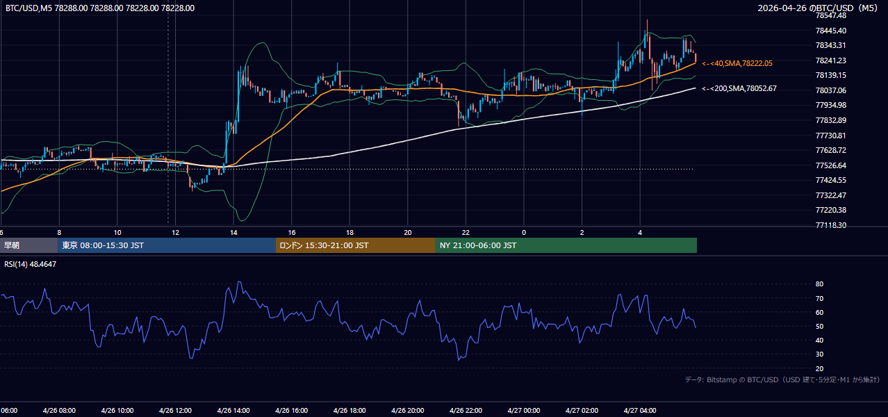Viewport: 888px width, 417px height.
Task: Click the bottom date label 4/26 16:00
Action: (291, 410)
